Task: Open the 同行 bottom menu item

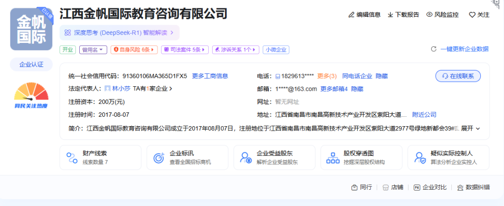Action: [x=362, y=187]
